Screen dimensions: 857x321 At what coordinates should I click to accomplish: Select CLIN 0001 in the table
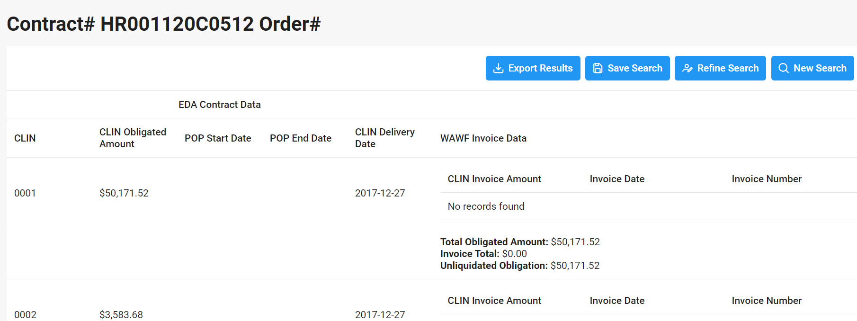point(25,193)
